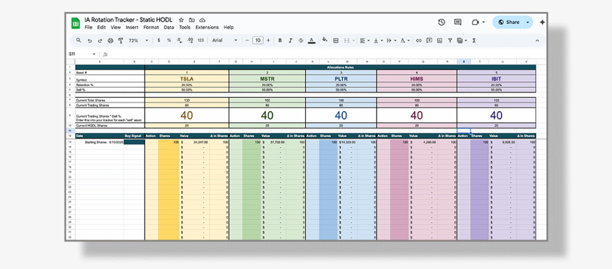
Task: Open the table views dropdown
Action: [462, 40]
